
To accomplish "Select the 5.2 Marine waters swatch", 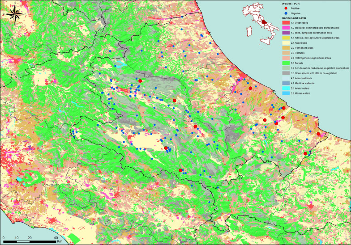I will (286, 93).
